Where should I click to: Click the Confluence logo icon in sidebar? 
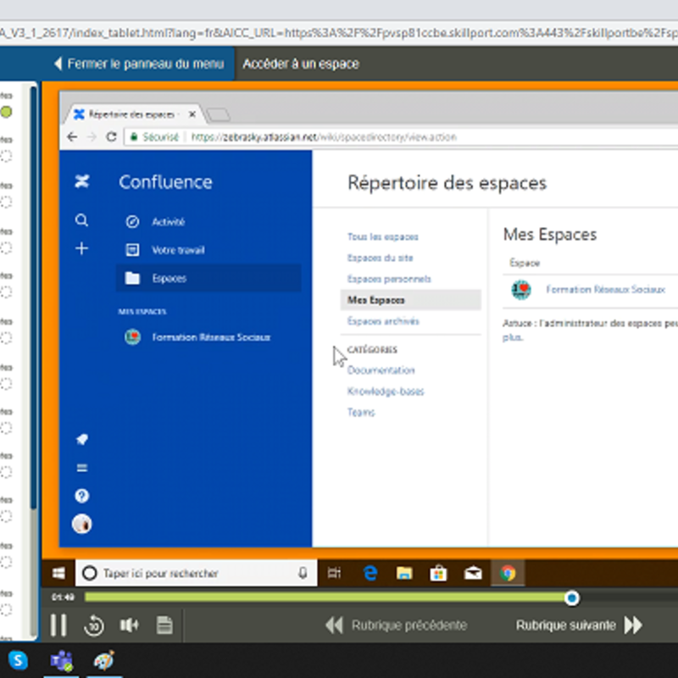point(81,181)
